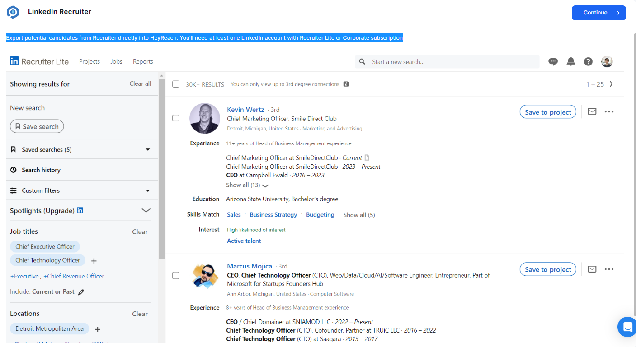Click the Business Strategy skill link

click(x=273, y=215)
